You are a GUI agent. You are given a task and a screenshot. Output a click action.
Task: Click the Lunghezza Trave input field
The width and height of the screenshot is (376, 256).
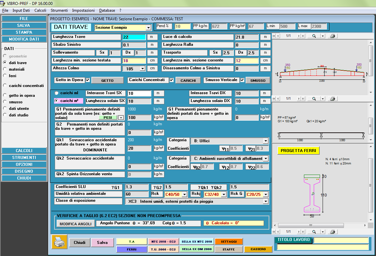pyautogui.click(x=134, y=37)
